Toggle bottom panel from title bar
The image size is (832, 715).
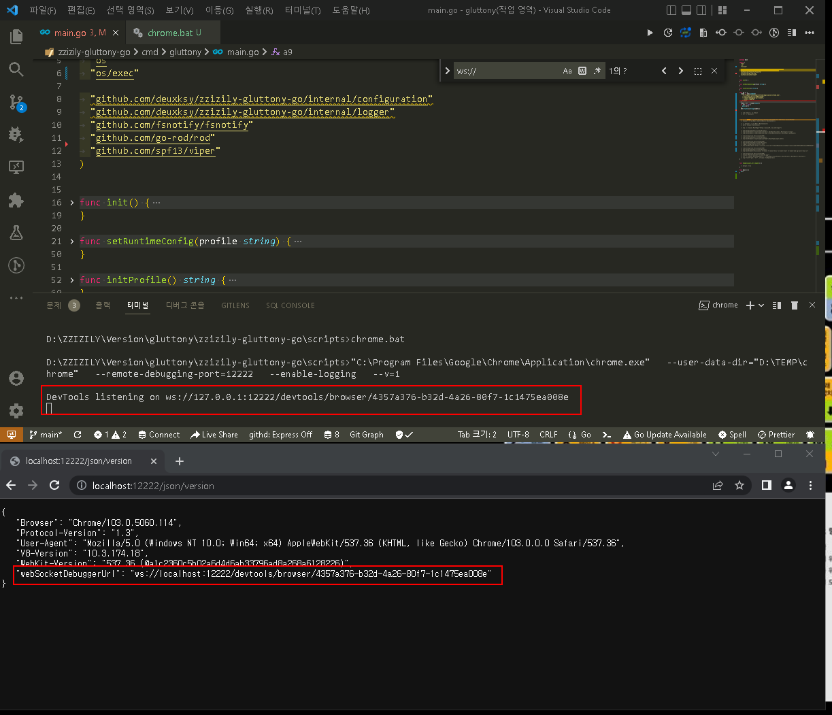tap(686, 10)
